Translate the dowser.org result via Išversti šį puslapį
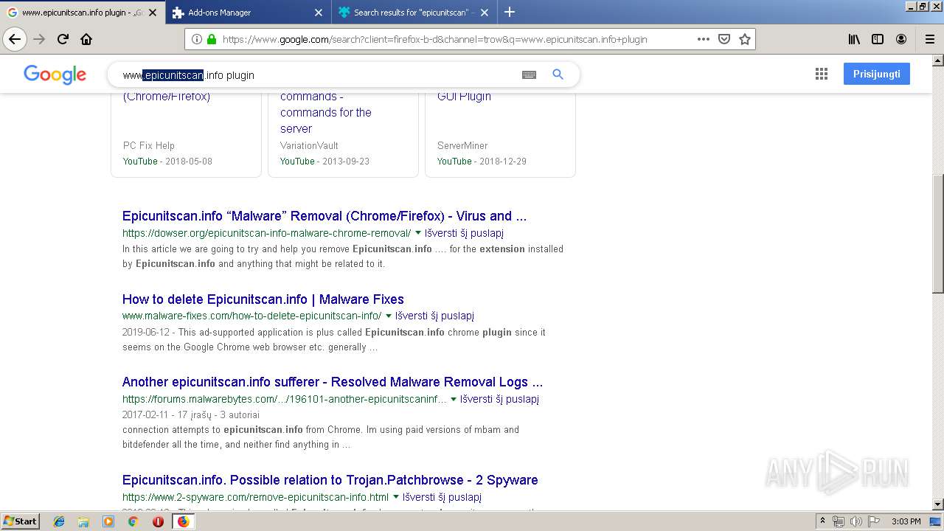The image size is (944, 531). 464,233
